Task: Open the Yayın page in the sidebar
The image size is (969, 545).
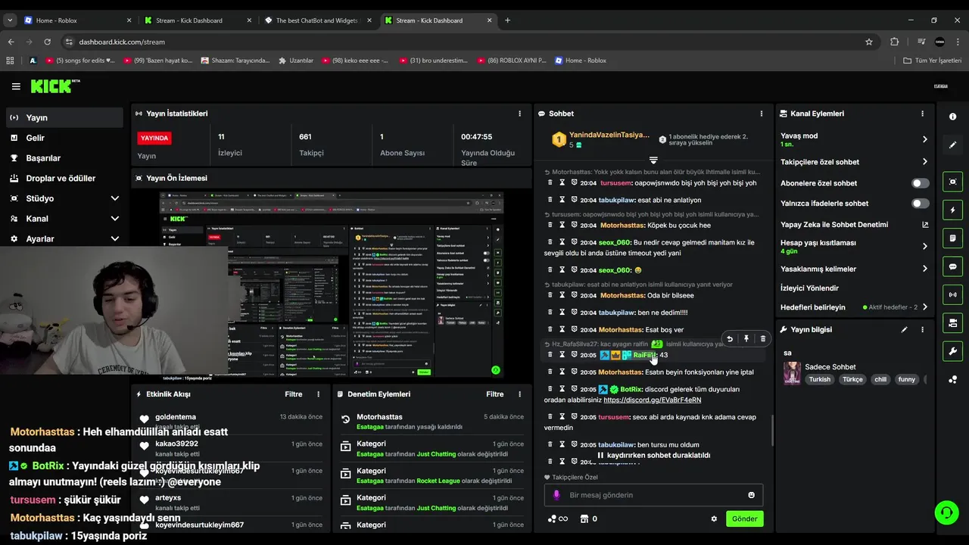Action: click(64, 117)
